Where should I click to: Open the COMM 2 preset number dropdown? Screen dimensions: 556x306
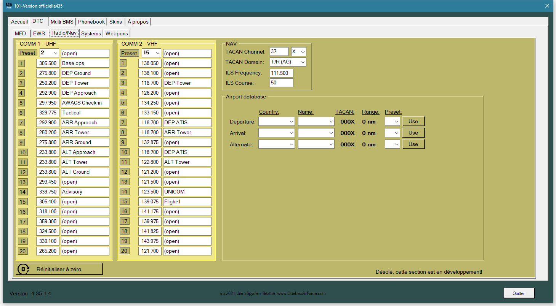[151, 53]
